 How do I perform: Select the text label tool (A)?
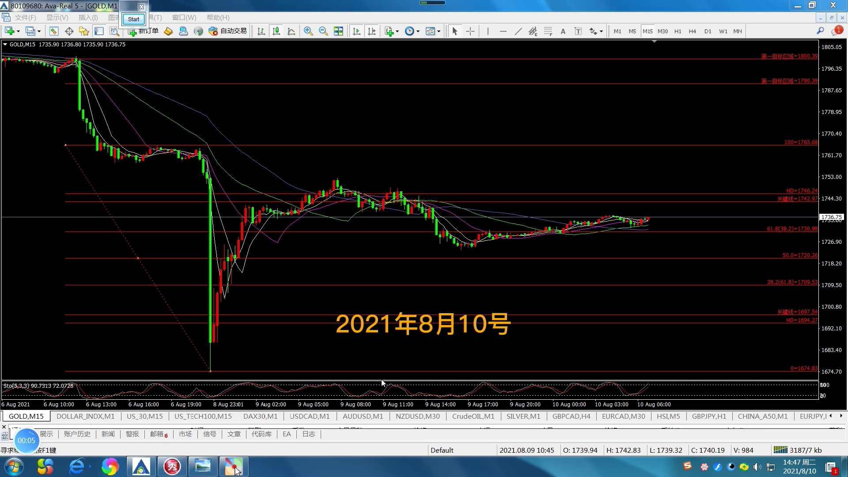click(563, 31)
